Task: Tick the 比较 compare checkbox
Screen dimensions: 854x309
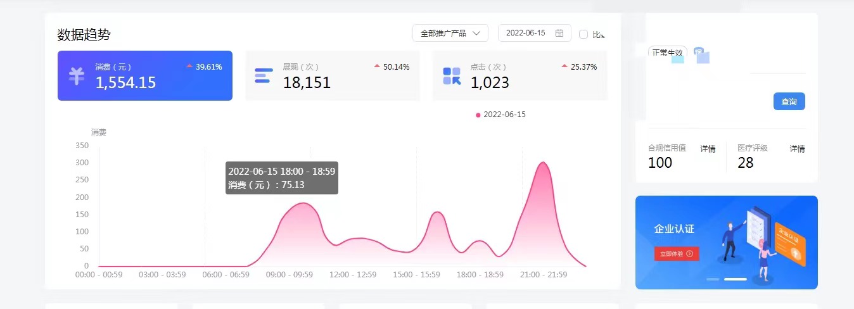Action: click(x=583, y=34)
